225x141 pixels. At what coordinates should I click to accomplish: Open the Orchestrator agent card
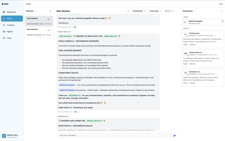(x=203, y=39)
